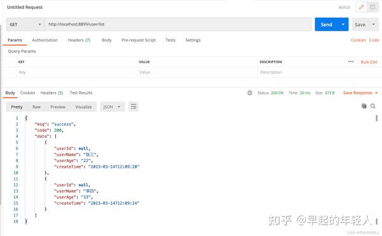Click the globe network icon near Status
Viewport: 382px width, 236px height.
[x=250, y=92]
